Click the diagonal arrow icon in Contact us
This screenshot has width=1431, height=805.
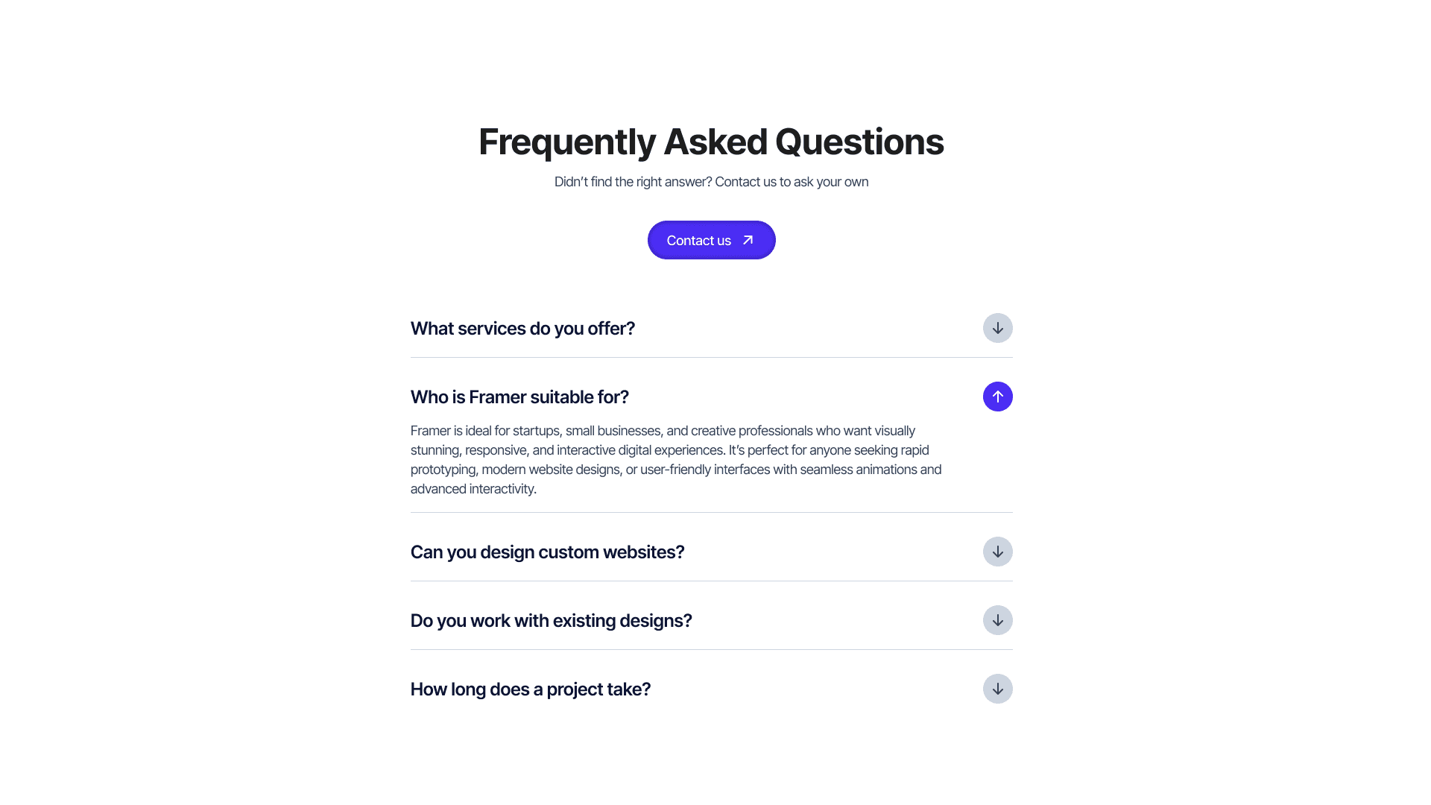click(748, 240)
